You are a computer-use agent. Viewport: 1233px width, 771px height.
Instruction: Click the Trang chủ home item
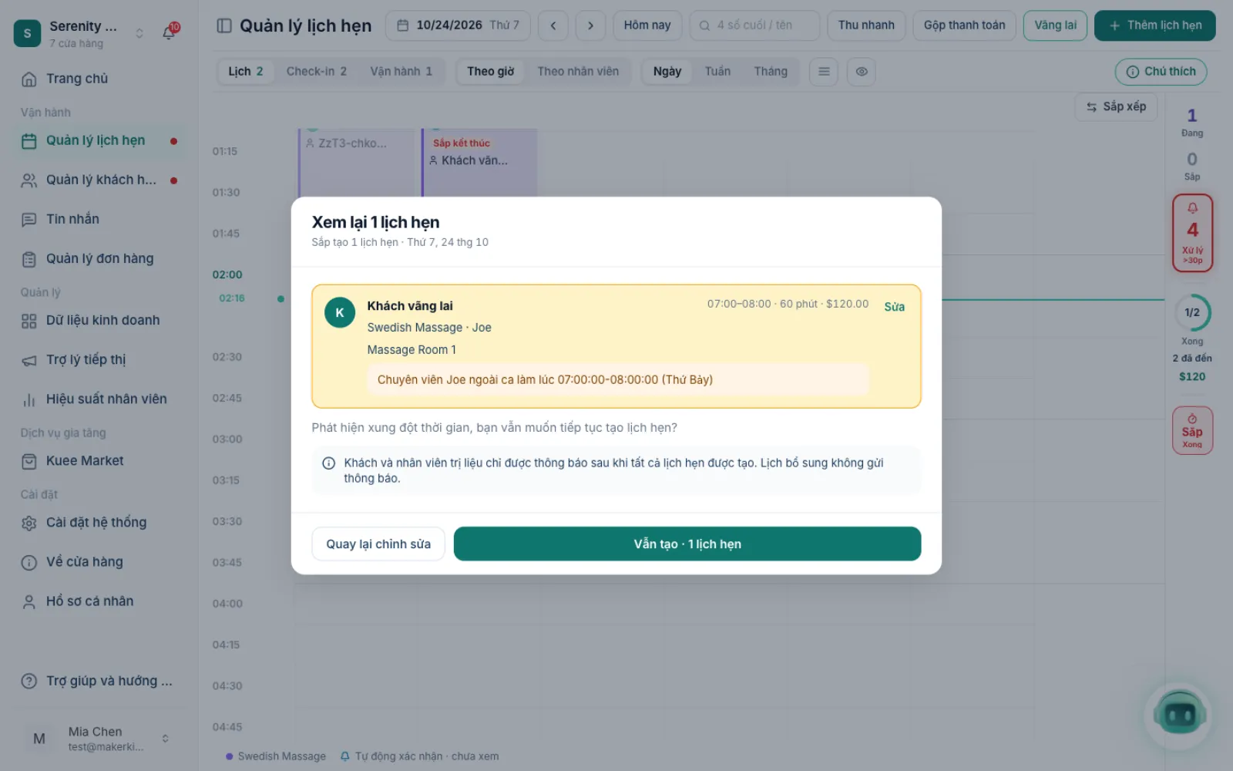pos(99,79)
